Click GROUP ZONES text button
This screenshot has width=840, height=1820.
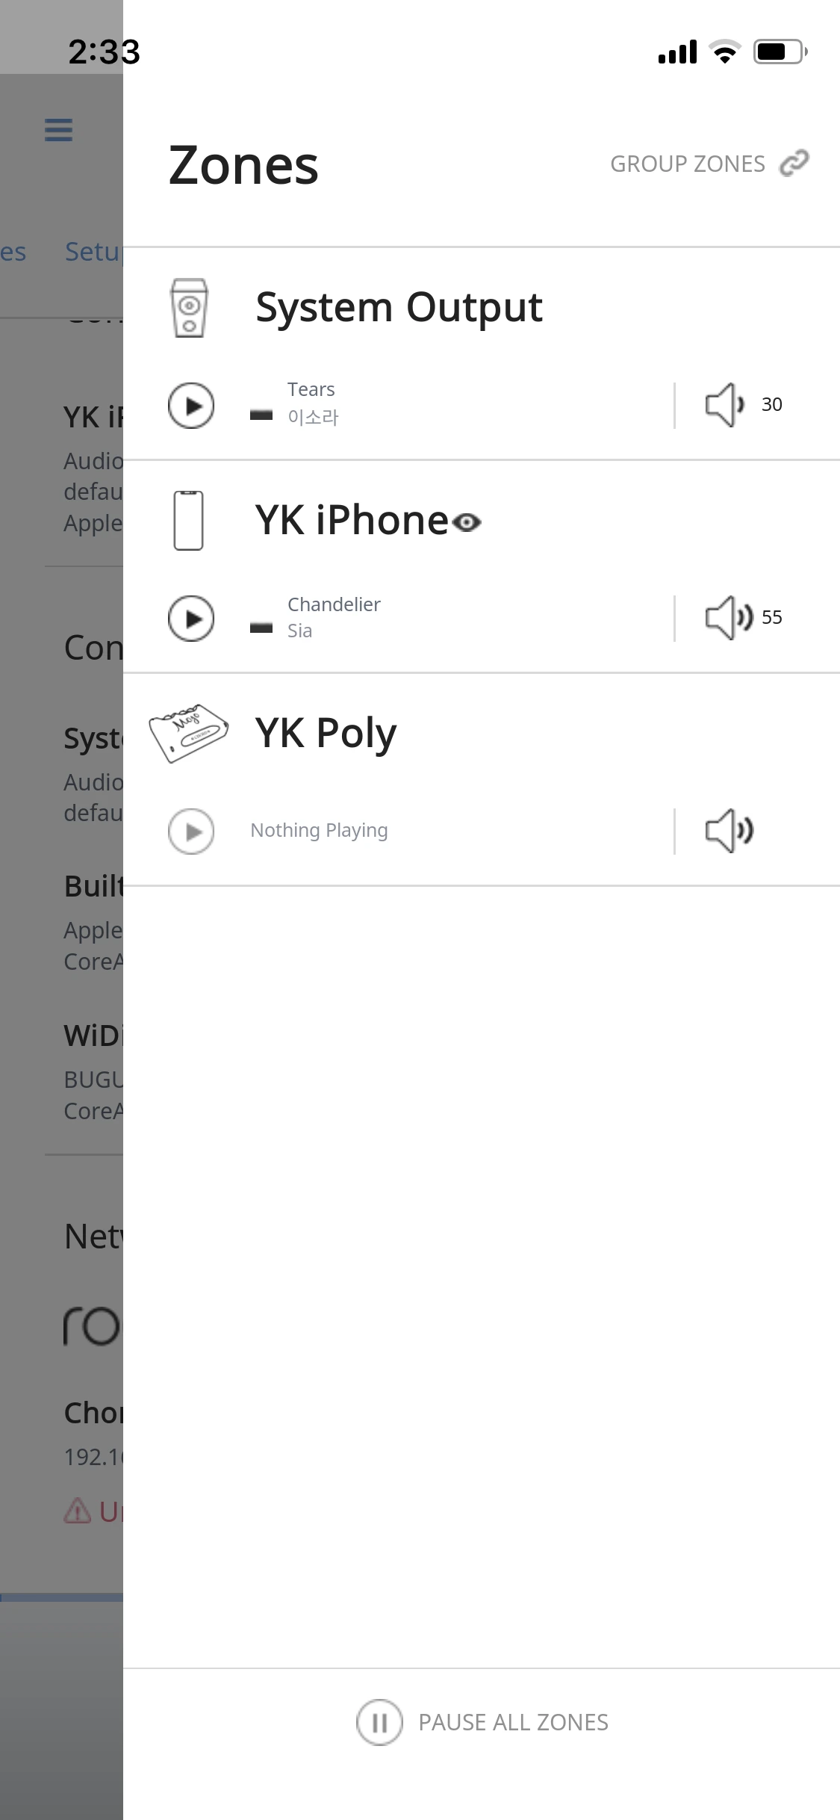pos(687,164)
